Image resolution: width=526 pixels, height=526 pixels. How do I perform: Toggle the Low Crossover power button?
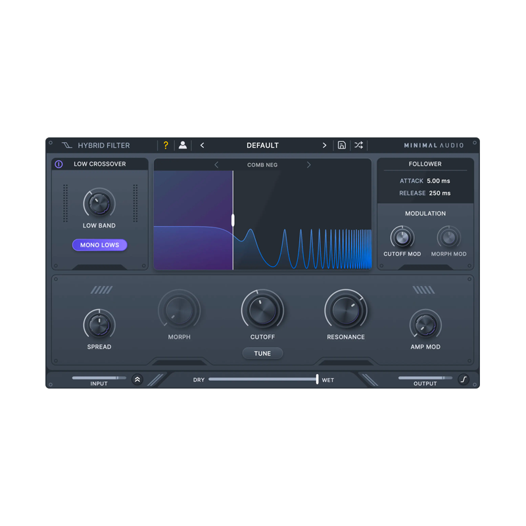tap(58, 164)
